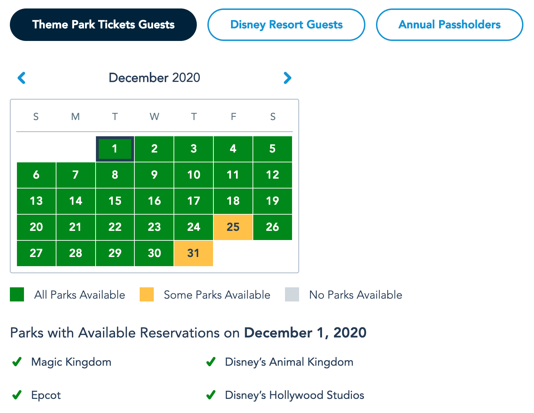Choose December 16 on the calendar
Viewport: 534px width, 413px height.
pos(154,201)
